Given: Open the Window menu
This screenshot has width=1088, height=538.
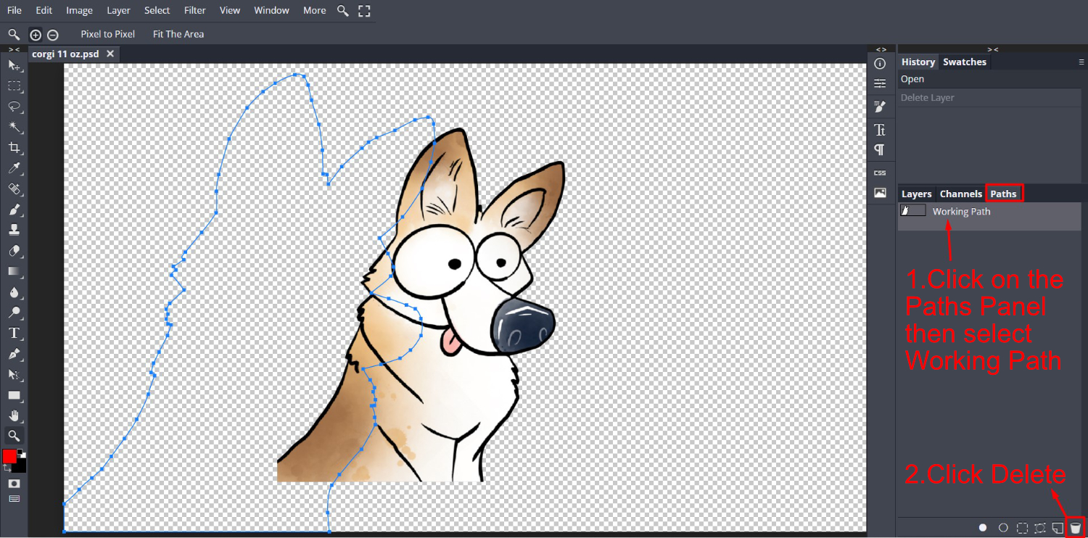Looking at the screenshot, I should [272, 11].
